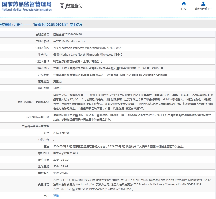Select registration number value 国械注进20193030436
The image size is (216, 199).
68,34
